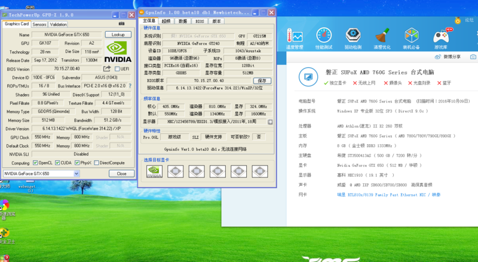
Task: Click the BIOS export share icon in GPU-Z
Action: 107,68
